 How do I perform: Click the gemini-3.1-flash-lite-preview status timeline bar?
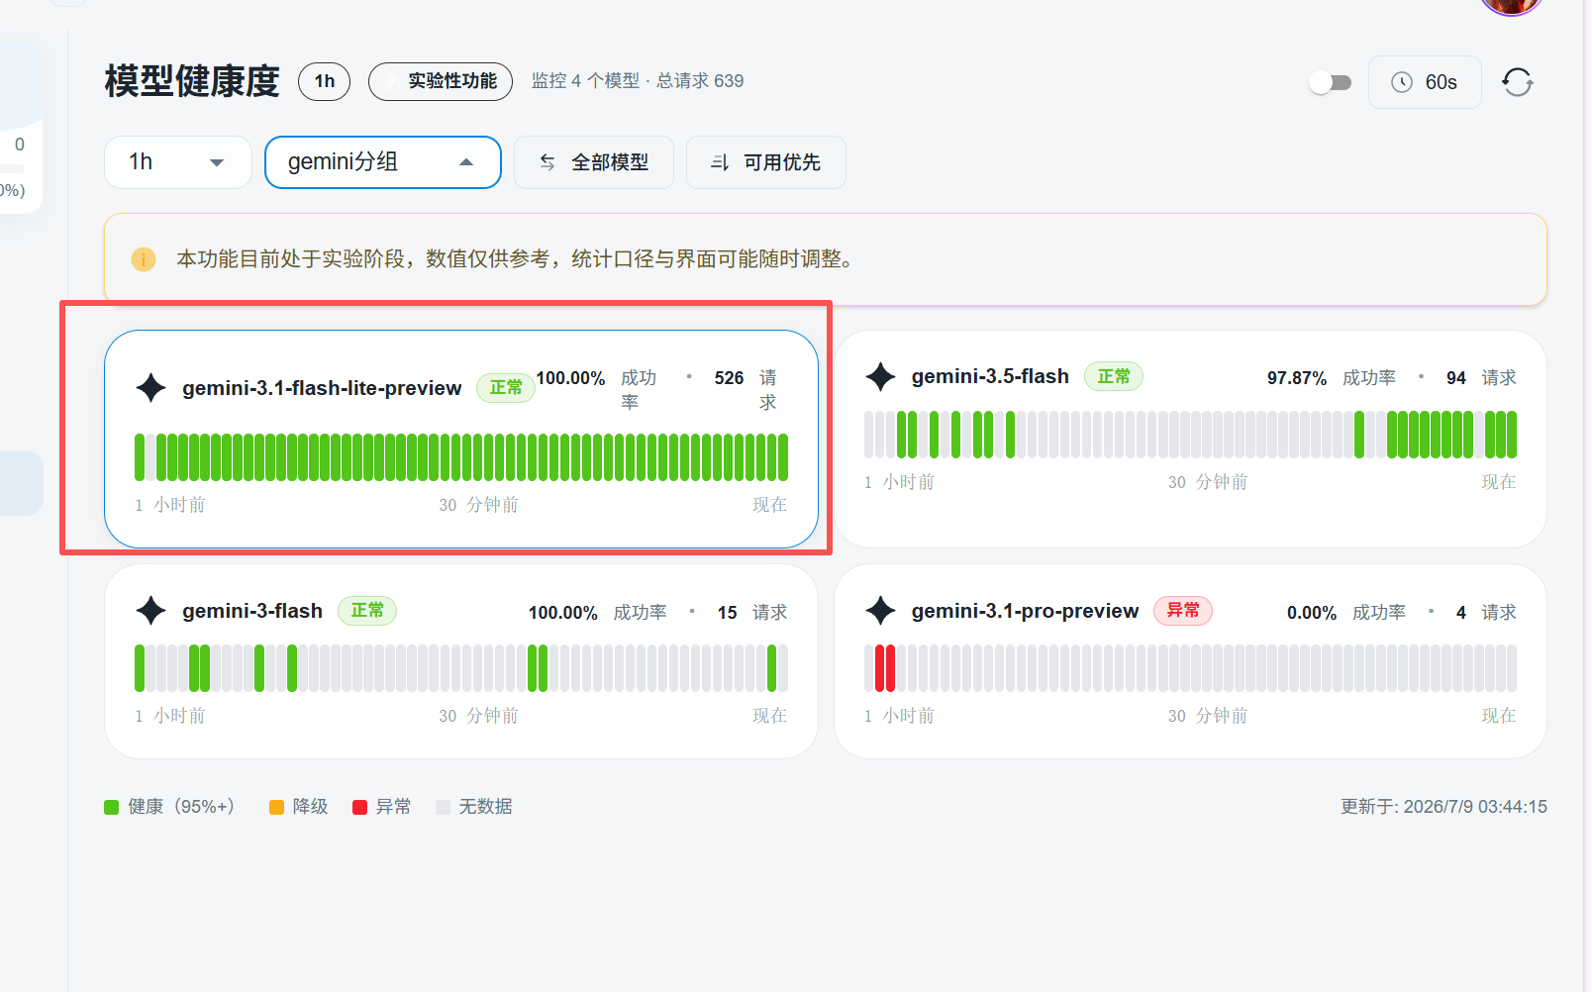pyautogui.click(x=461, y=457)
